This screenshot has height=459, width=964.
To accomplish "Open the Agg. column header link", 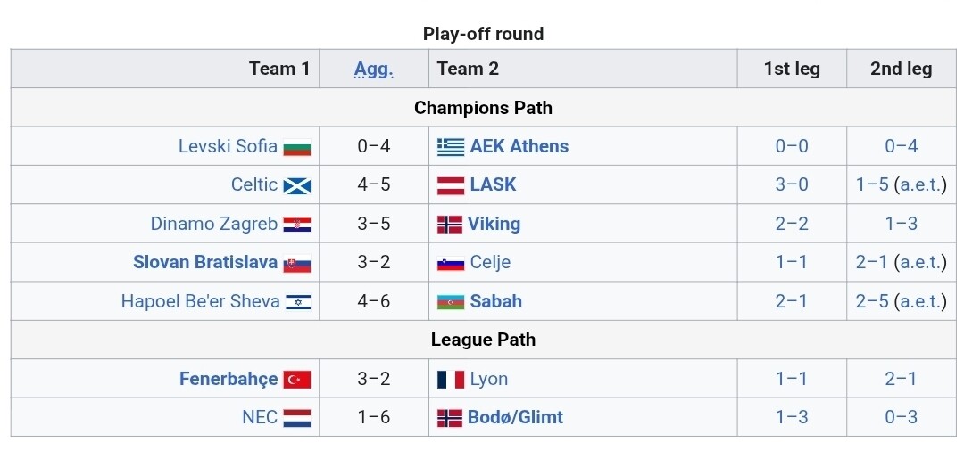I will pos(374,69).
